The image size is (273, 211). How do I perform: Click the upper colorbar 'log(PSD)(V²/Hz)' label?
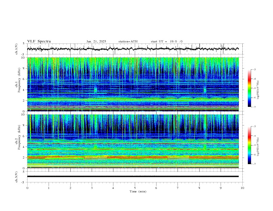pos(258,90)
